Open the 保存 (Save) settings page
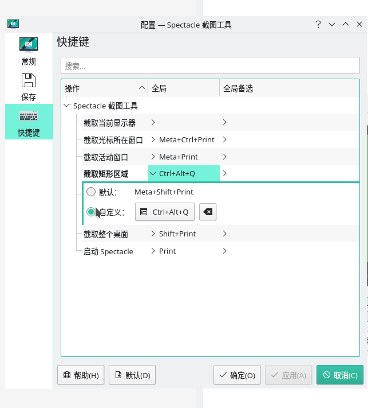 (x=29, y=87)
